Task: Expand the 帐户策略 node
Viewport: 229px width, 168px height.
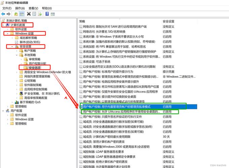Action: coord(17,51)
